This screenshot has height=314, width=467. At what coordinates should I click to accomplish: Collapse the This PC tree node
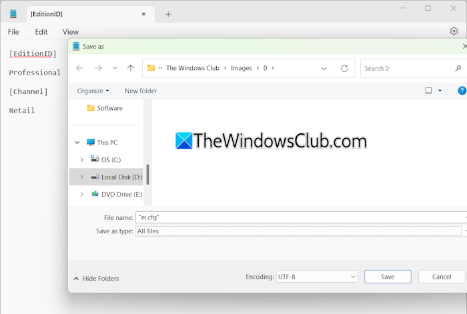(x=77, y=143)
